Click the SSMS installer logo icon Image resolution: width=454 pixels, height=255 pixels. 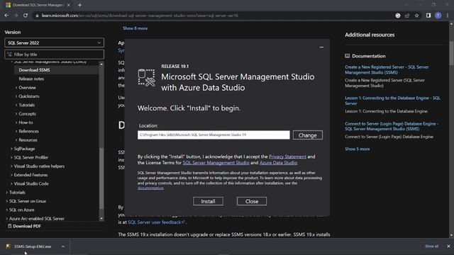point(147,77)
